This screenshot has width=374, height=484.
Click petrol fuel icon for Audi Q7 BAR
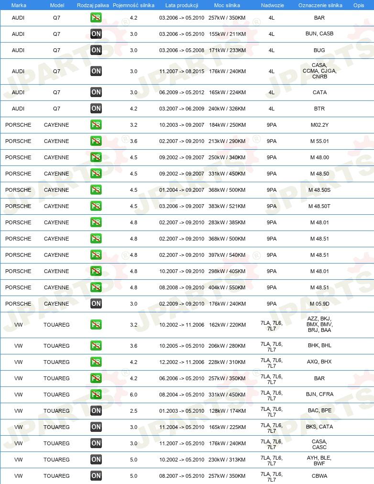coord(96,18)
